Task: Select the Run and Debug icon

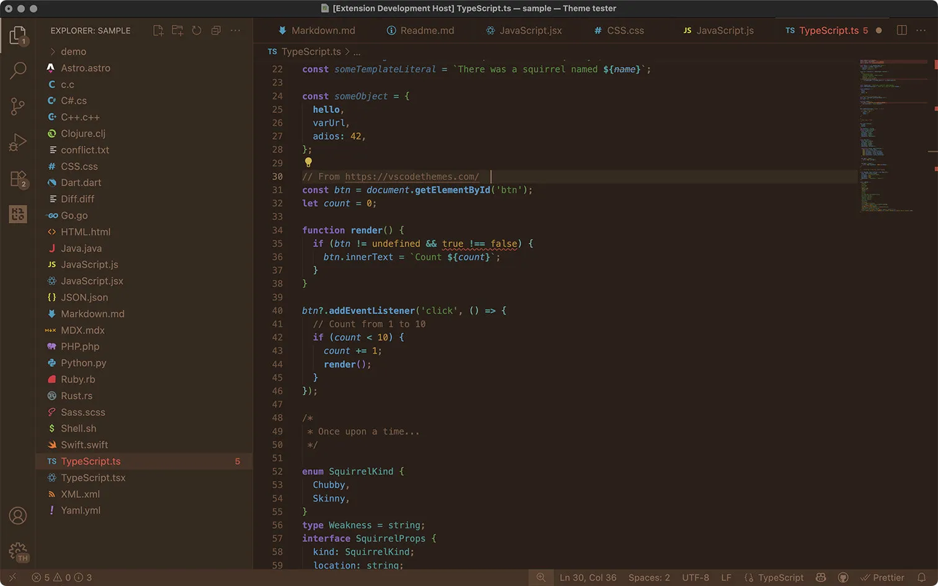Action: (x=18, y=142)
